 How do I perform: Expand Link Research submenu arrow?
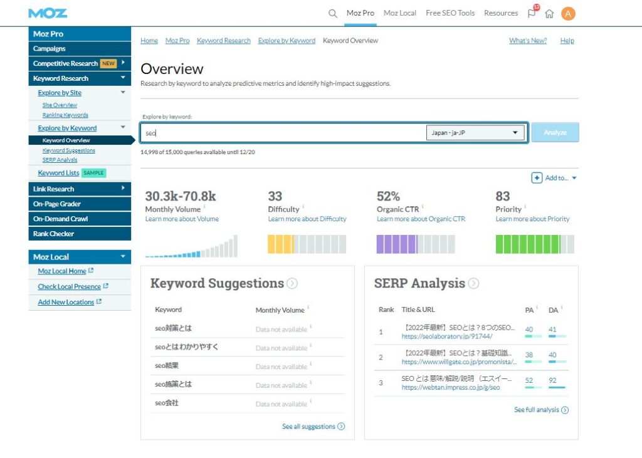123,188
